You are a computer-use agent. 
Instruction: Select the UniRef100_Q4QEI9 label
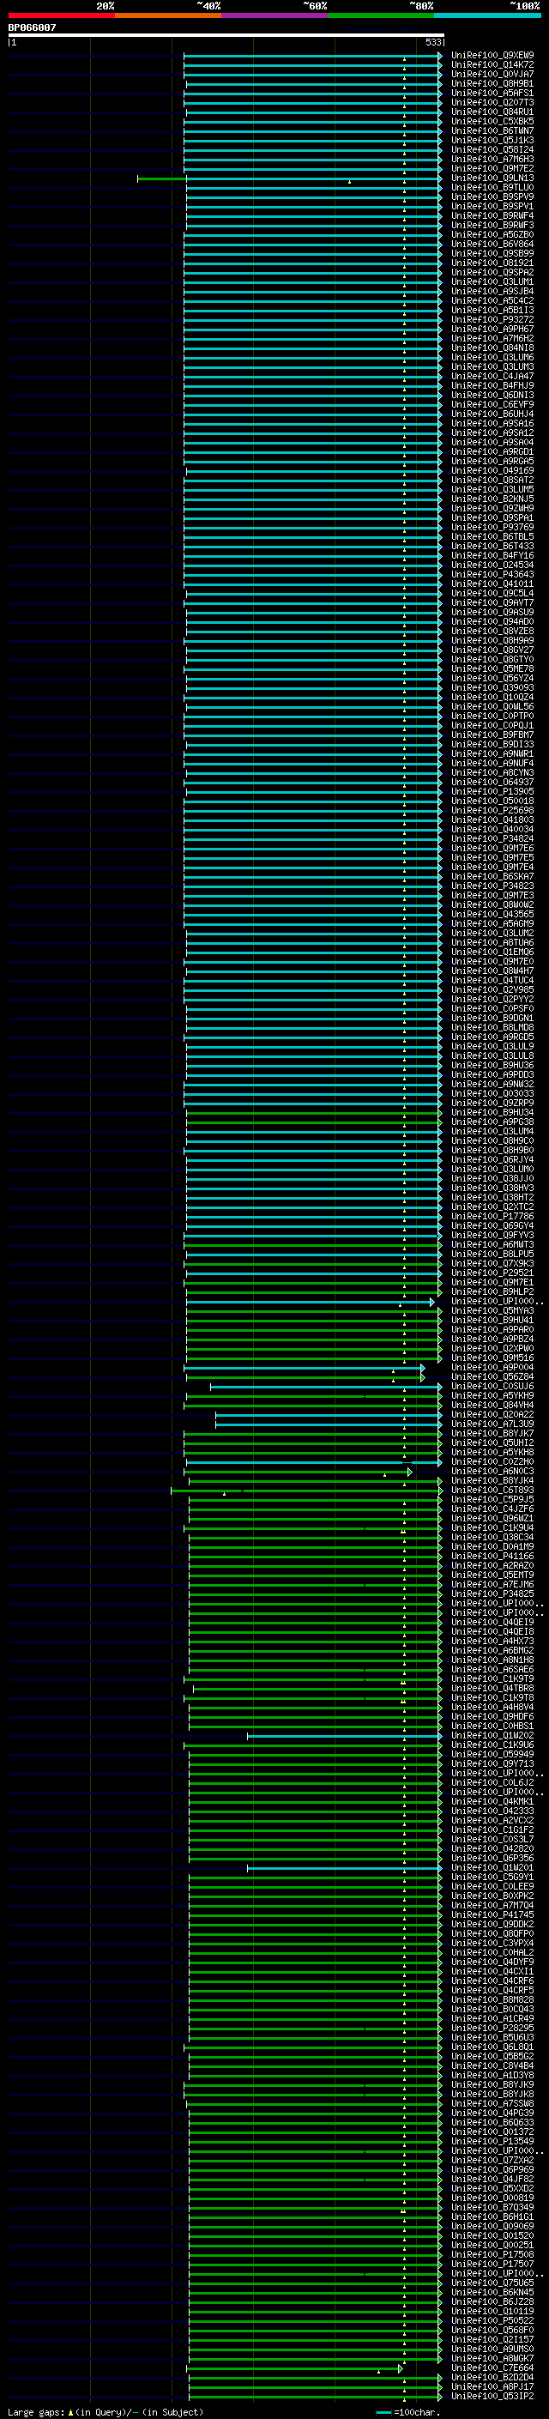492,1623
